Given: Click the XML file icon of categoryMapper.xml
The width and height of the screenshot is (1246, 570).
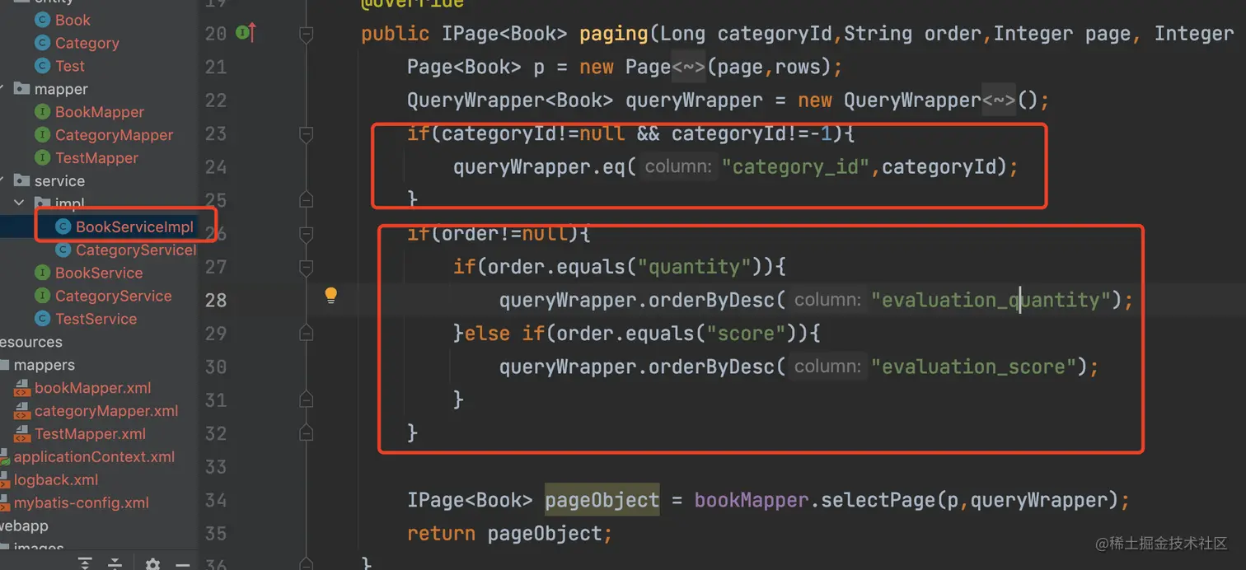Looking at the screenshot, I should click(x=21, y=411).
